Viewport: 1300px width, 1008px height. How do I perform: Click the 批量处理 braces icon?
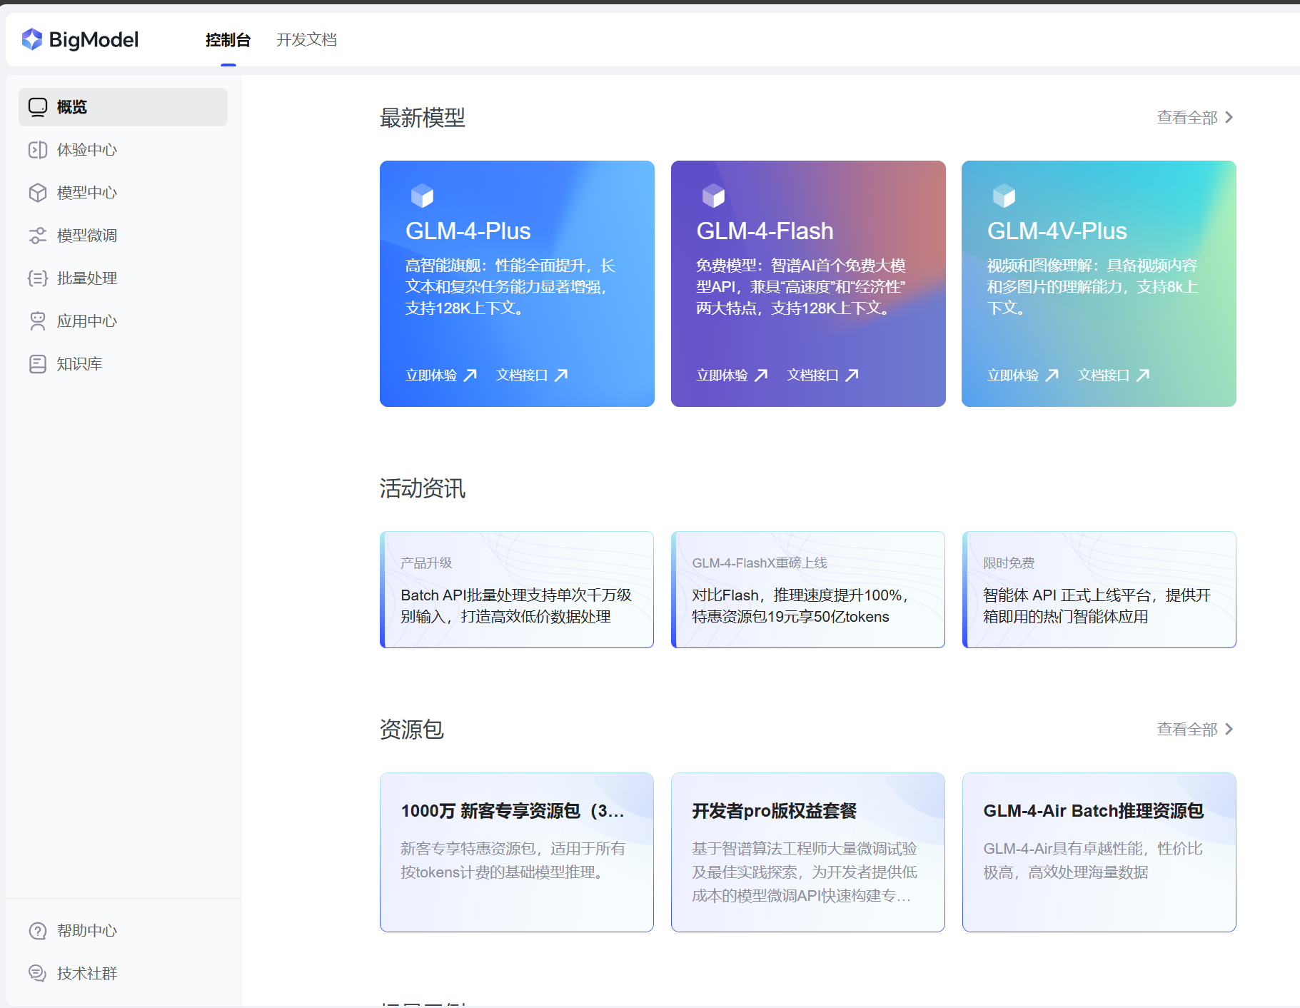pos(38,278)
